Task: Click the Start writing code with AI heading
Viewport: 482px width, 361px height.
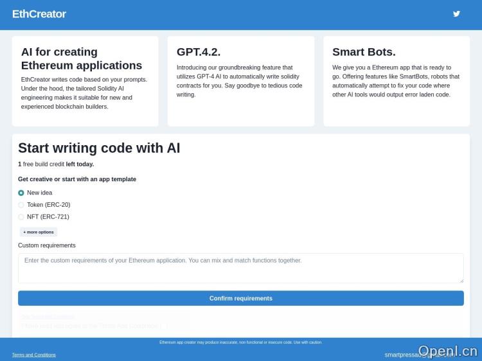Action: [99, 148]
